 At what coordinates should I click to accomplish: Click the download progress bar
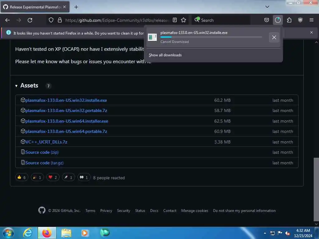tap(211, 37)
